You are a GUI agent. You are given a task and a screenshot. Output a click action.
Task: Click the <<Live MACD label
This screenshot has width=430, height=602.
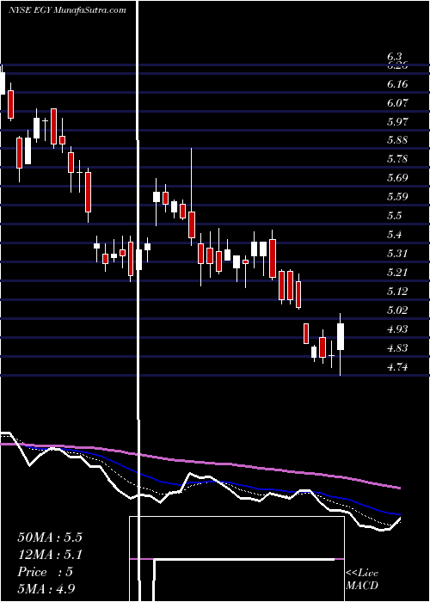point(362,579)
